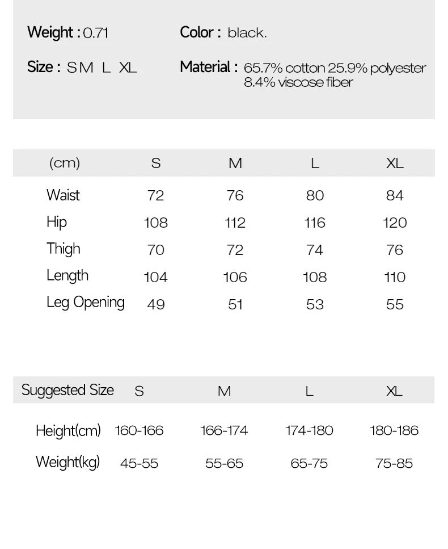Click the hip measurement 120
This screenshot has height=549, width=448.
pyautogui.click(x=395, y=223)
